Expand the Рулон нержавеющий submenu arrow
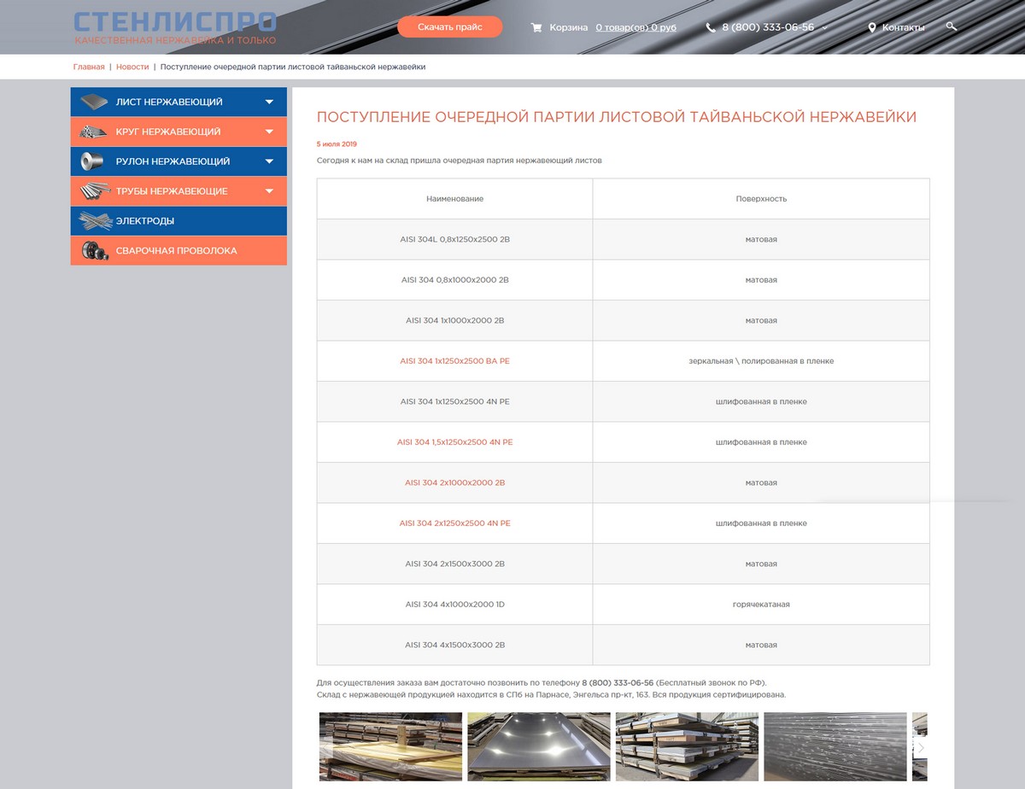Screen dimensions: 1025x789 click(x=269, y=161)
